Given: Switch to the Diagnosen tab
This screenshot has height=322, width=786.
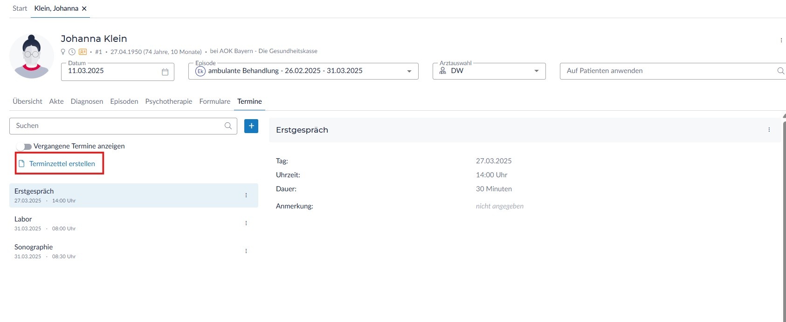Looking at the screenshot, I should pyautogui.click(x=87, y=101).
